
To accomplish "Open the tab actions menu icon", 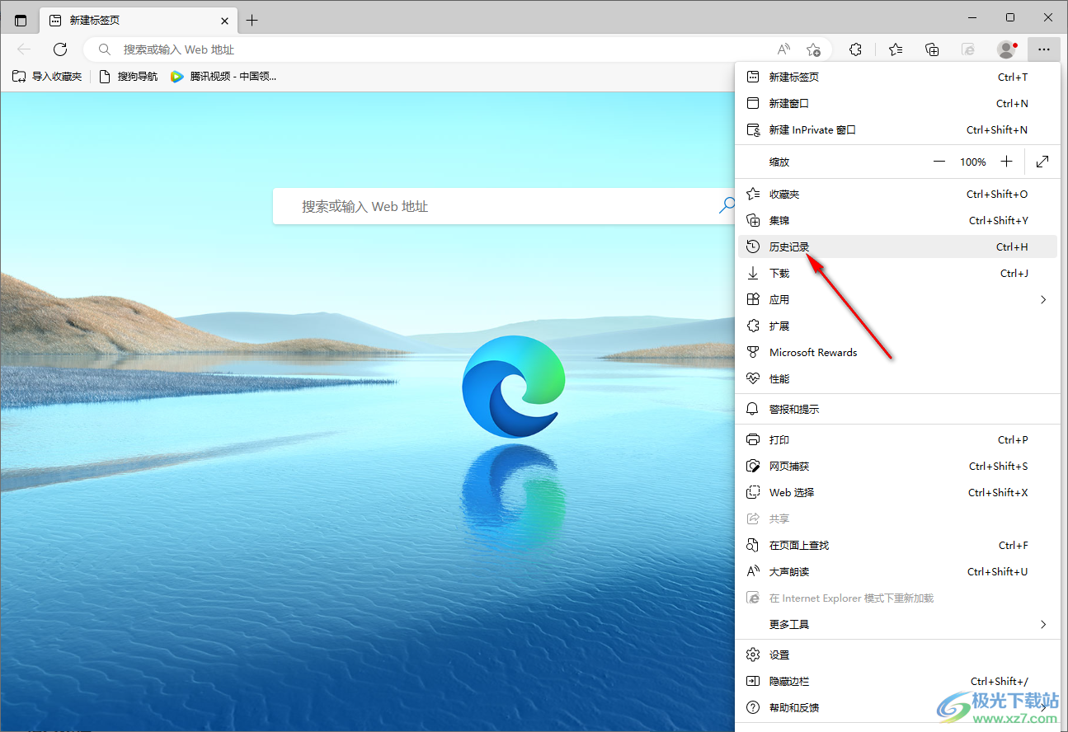I will click(21, 21).
